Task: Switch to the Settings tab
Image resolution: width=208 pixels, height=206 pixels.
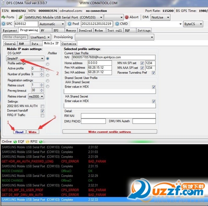Action: pos(144,30)
